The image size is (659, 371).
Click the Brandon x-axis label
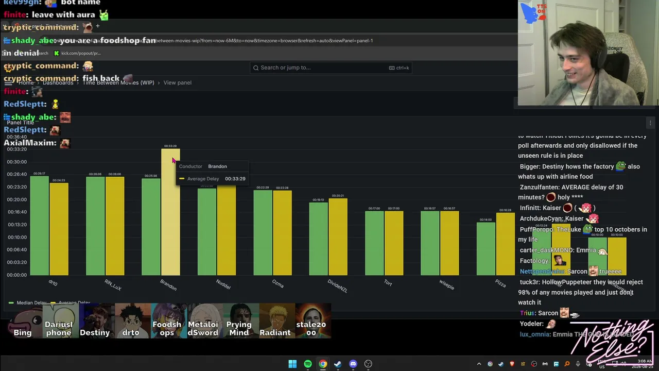(x=168, y=285)
